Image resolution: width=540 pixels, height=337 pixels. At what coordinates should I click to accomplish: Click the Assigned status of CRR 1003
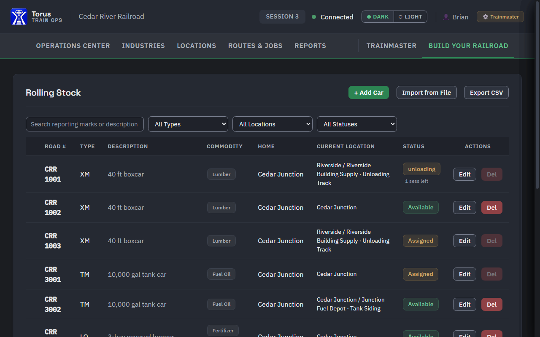tap(421, 241)
